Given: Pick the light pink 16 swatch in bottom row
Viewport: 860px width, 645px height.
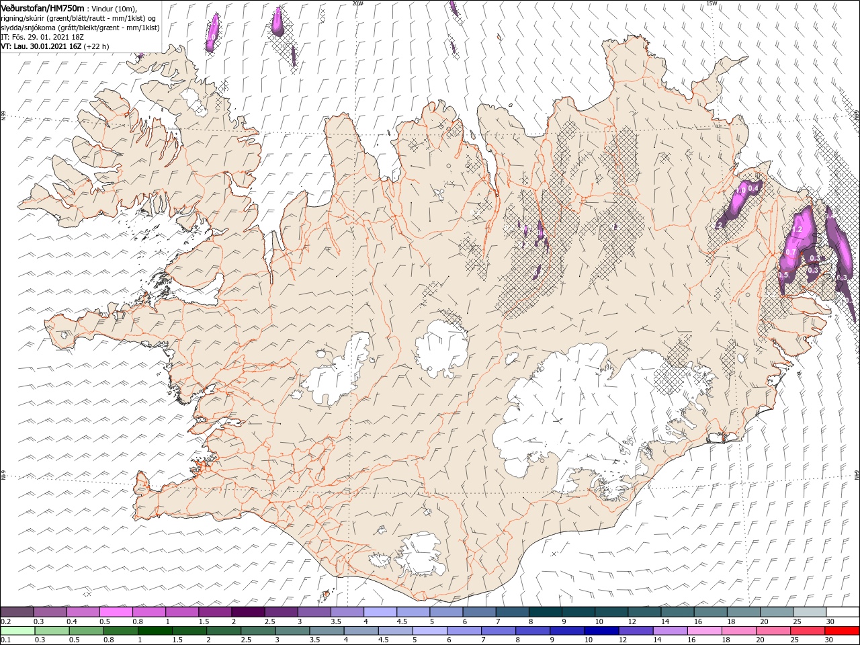Looking at the screenshot, I should point(705,631).
